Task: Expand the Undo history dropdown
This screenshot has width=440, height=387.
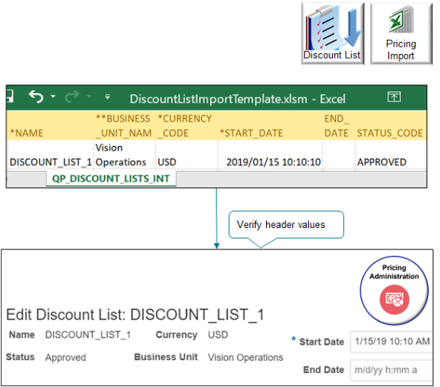Action: coord(53,97)
